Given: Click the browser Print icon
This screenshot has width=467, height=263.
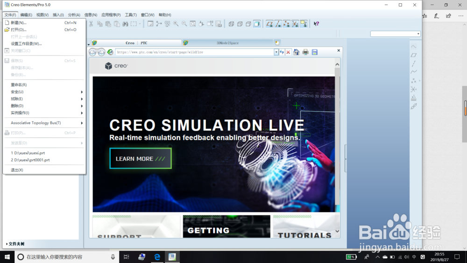Looking at the screenshot, I should point(305,52).
